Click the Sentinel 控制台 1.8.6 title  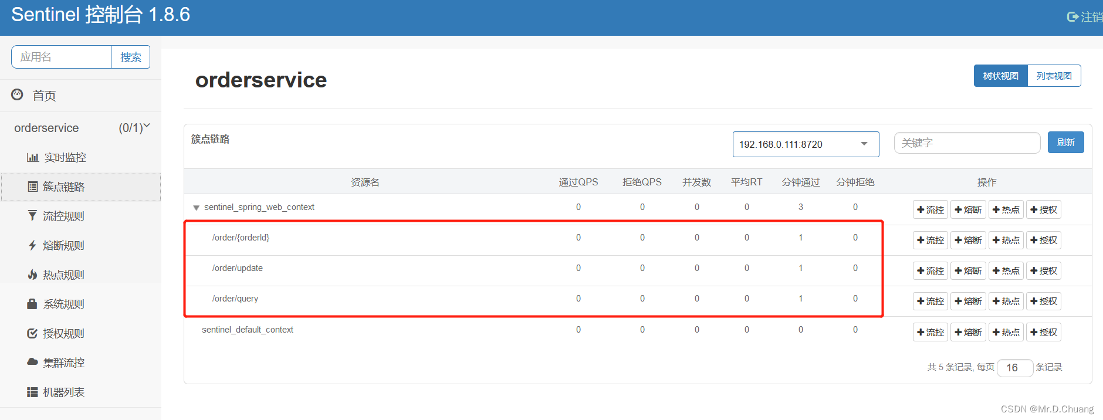pyautogui.click(x=101, y=14)
